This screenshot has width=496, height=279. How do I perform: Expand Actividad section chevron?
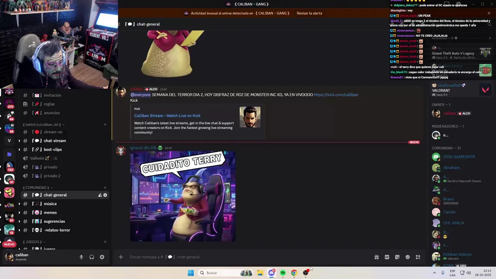pyautogui.click(x=490, y=38)
